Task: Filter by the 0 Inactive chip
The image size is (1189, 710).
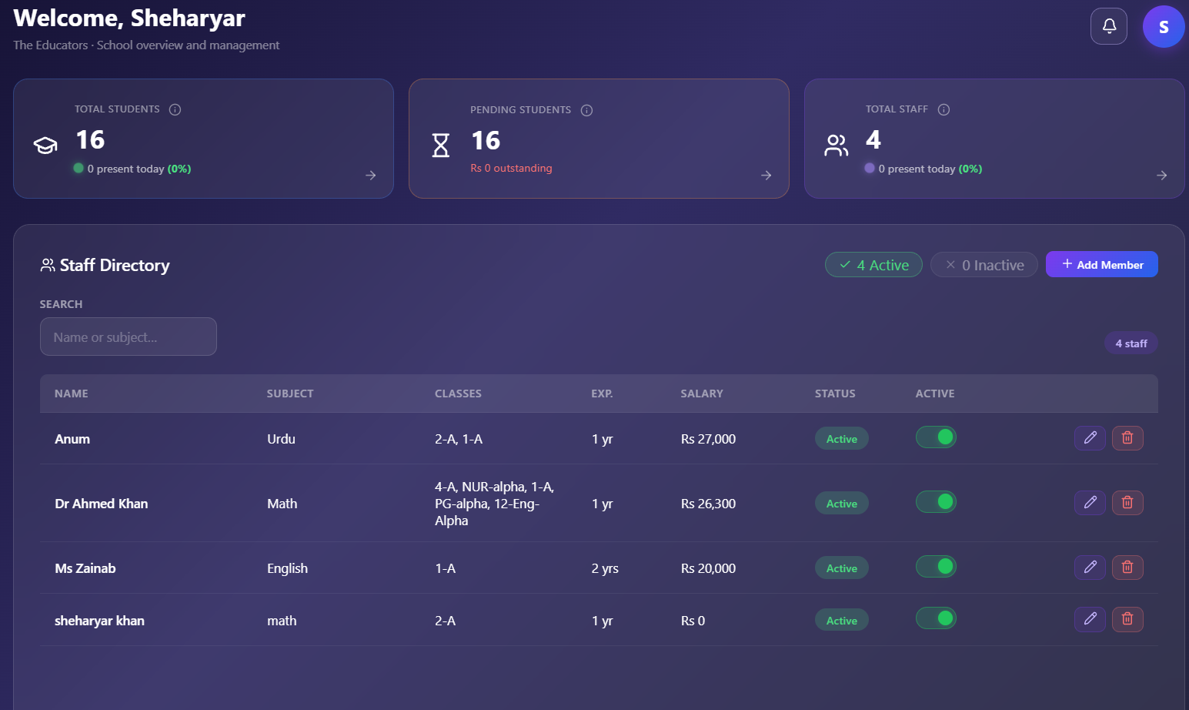Action: point(984,265)
